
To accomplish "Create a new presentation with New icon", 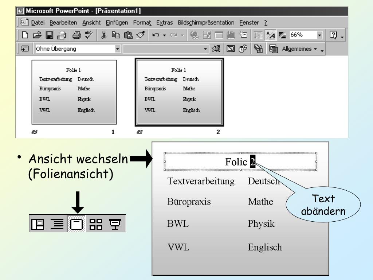I will point(25,35).
